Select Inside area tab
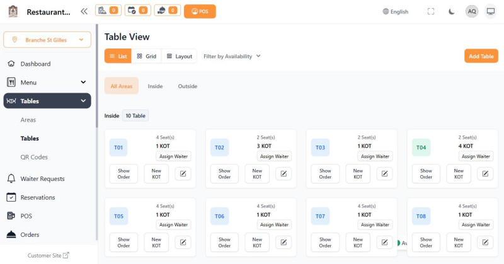This screenshot has width=504, height=264. pyautogui.click(x=155, y=86)
